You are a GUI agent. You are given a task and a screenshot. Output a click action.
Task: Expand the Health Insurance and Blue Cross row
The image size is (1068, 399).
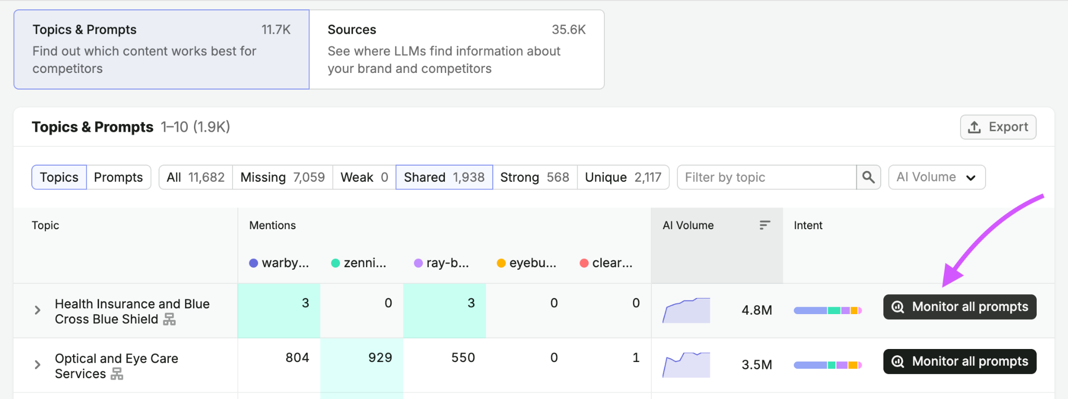coord(38,310)
